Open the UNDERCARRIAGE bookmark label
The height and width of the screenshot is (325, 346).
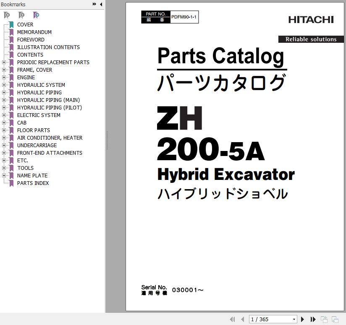37,145
